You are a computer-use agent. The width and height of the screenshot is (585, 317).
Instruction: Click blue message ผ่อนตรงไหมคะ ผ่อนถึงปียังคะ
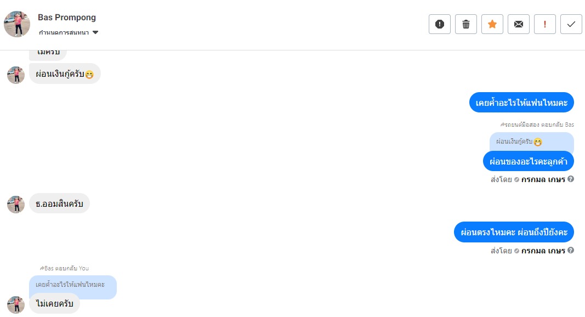pyautogui.click(x=514, y=232)
